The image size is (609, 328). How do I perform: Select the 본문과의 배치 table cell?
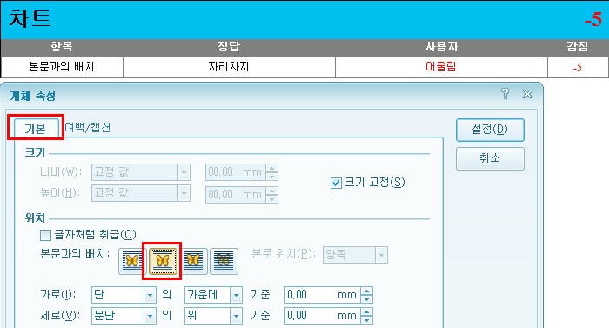pos(62,67)
